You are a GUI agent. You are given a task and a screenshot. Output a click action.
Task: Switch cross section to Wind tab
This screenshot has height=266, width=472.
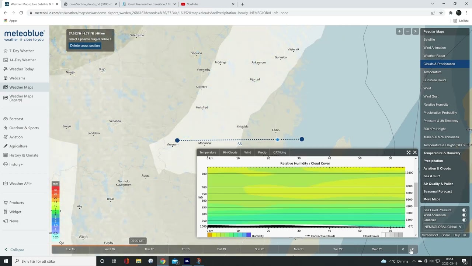(247, 152)
